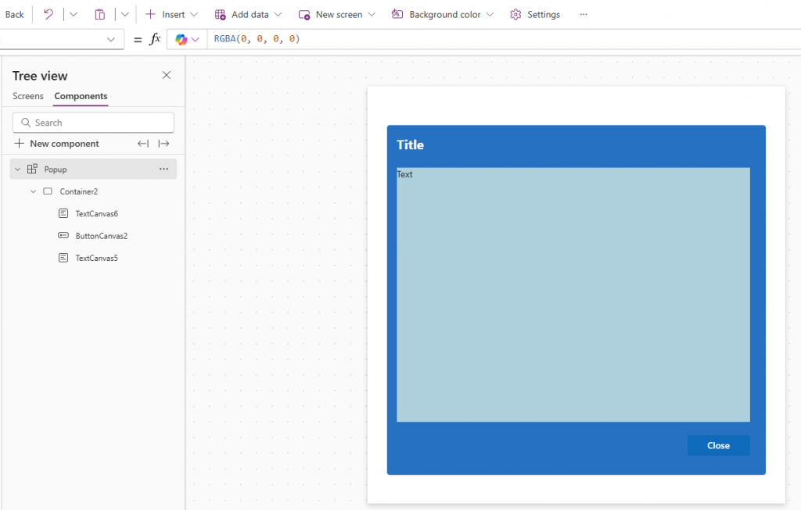Image resolution: width=801 pixels, height=510 pixels.
Task: Click the Copilot icon in formula bar
Action: (181, 39)
